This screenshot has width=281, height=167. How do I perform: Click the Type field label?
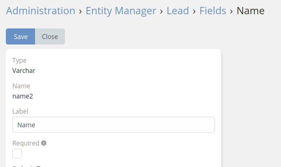tap(19, 61)
